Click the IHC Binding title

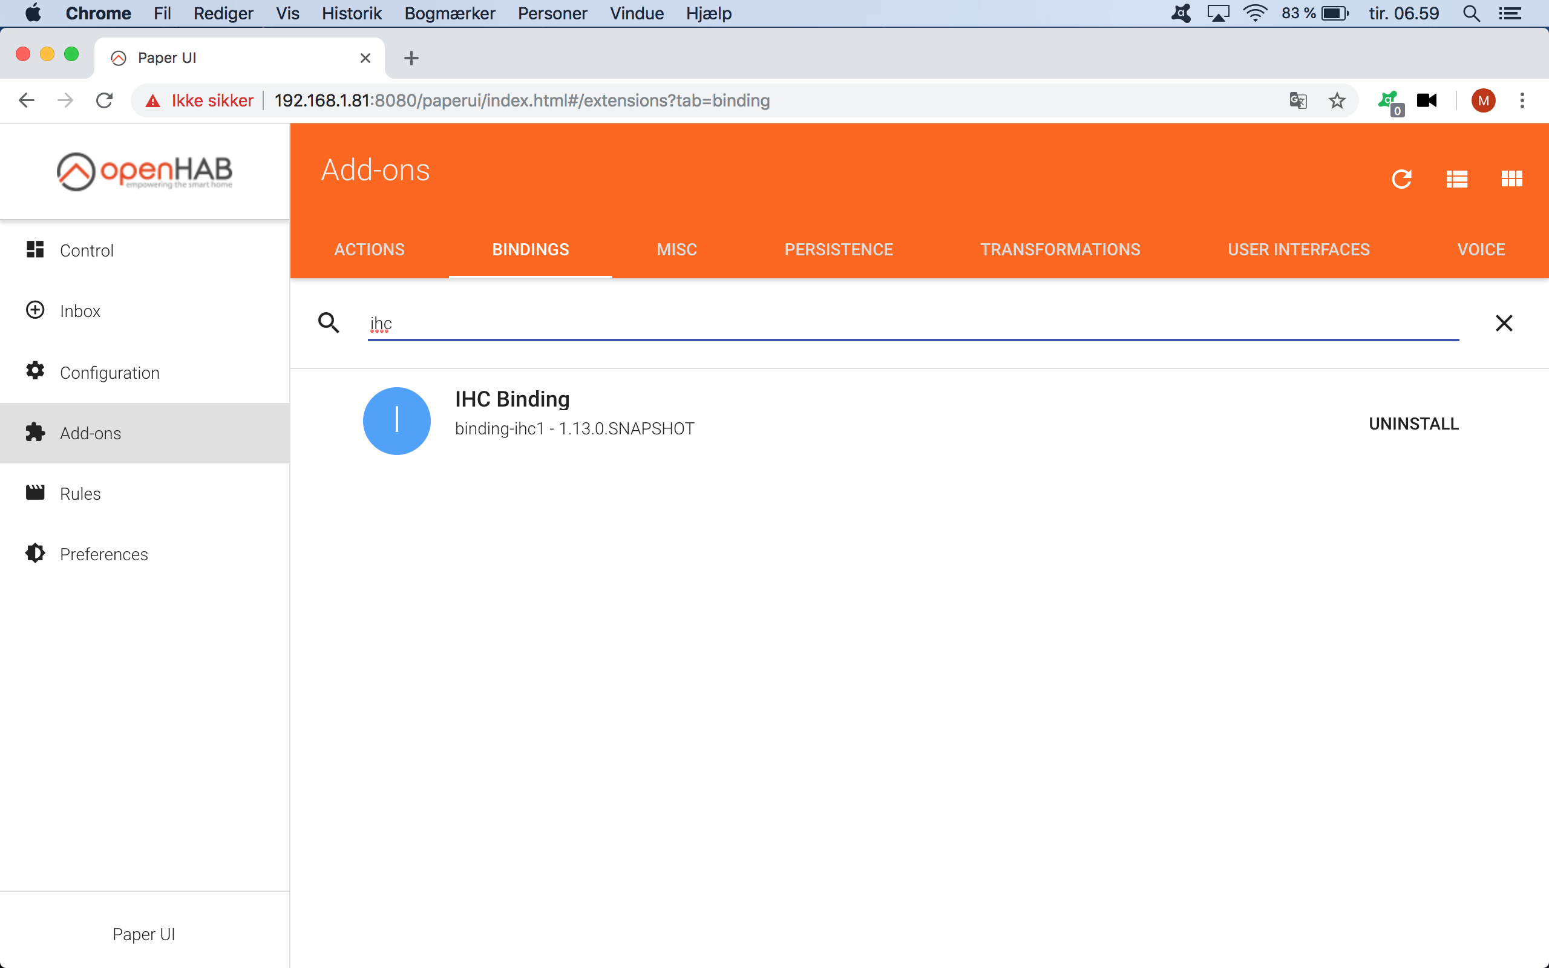coord(512,399)
